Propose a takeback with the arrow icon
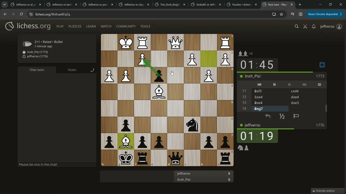 click(x=268, y=116)
